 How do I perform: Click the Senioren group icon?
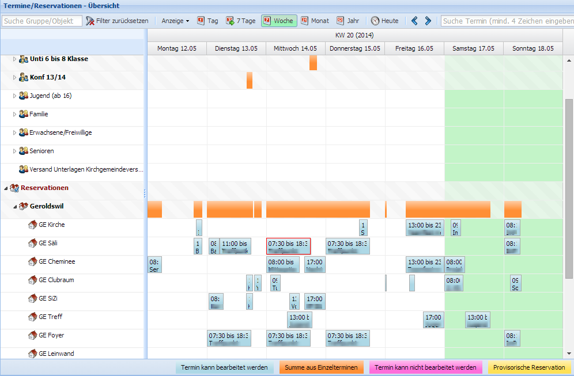coord(24,151)
